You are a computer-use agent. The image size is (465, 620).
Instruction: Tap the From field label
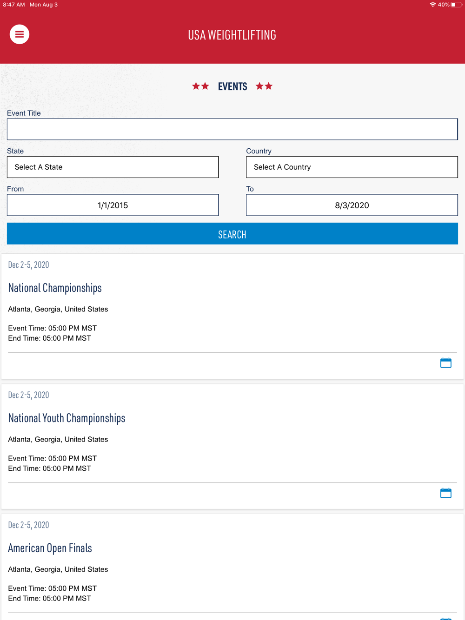[x=15, y=189]
